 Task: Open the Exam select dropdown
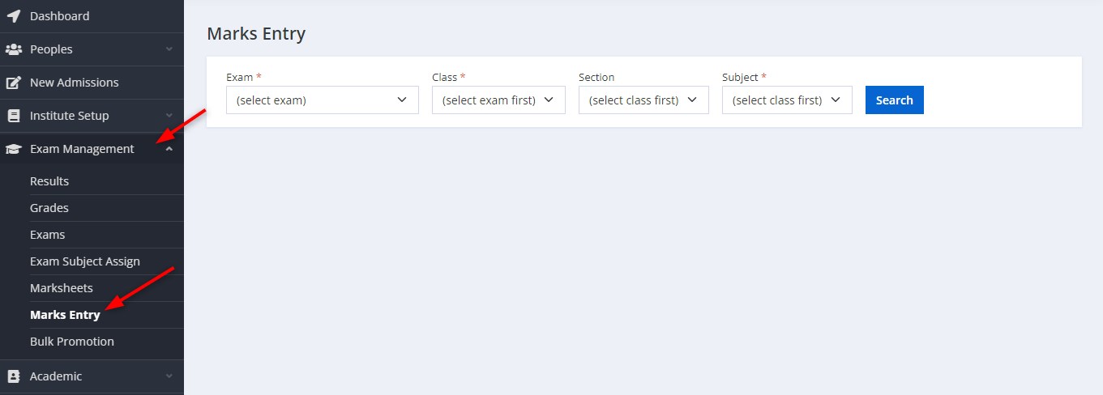(323, 100)
